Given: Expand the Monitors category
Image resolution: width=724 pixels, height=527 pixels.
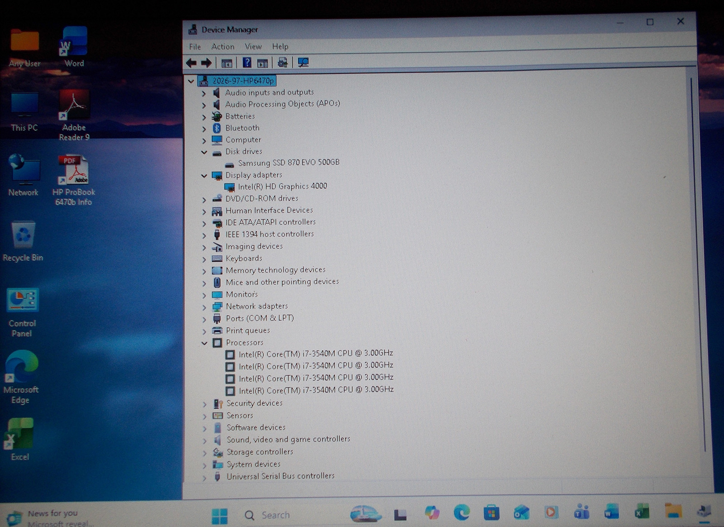Looking at the screenshot, I should point(204,295).
